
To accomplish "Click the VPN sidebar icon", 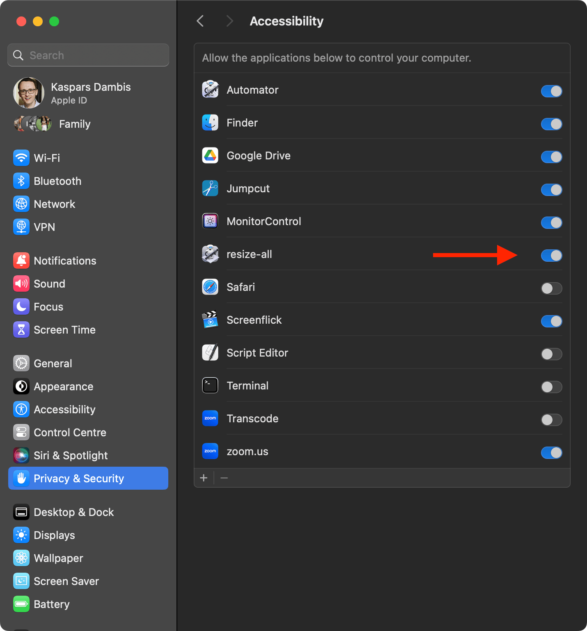I will click(21, 227).
